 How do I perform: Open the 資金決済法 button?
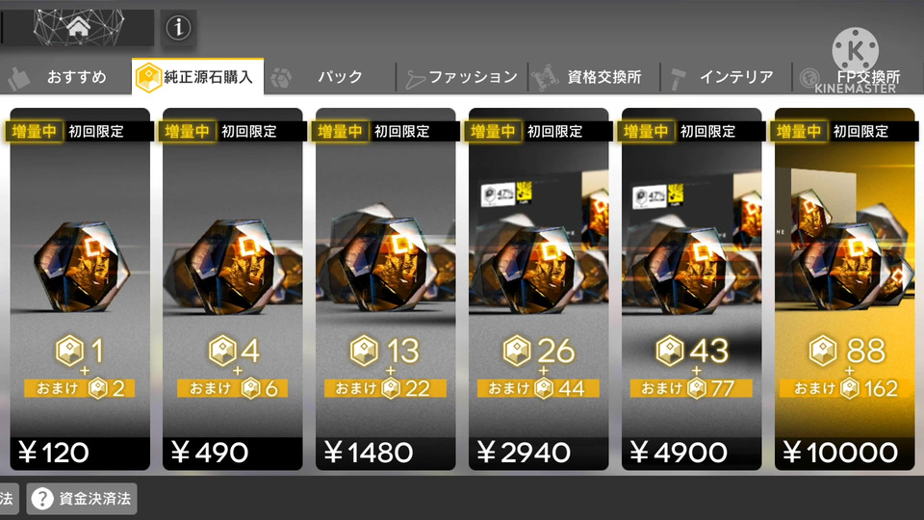[82, 499]
